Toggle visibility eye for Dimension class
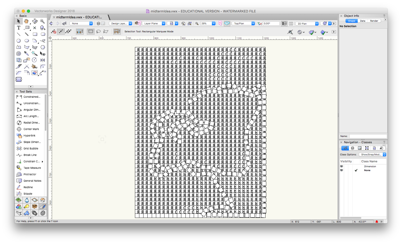Viewport: 402px width, 244px height. click(342, 166)
